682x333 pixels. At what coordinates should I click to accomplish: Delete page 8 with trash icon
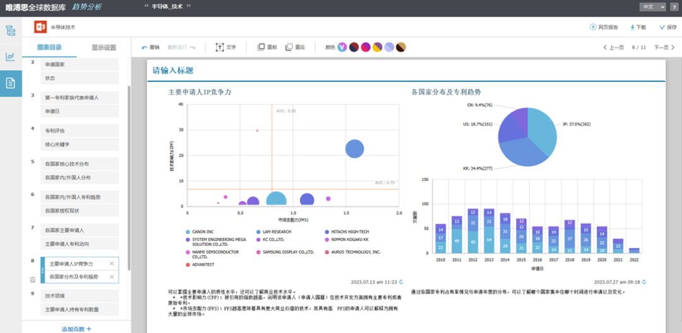click(33, 279)
